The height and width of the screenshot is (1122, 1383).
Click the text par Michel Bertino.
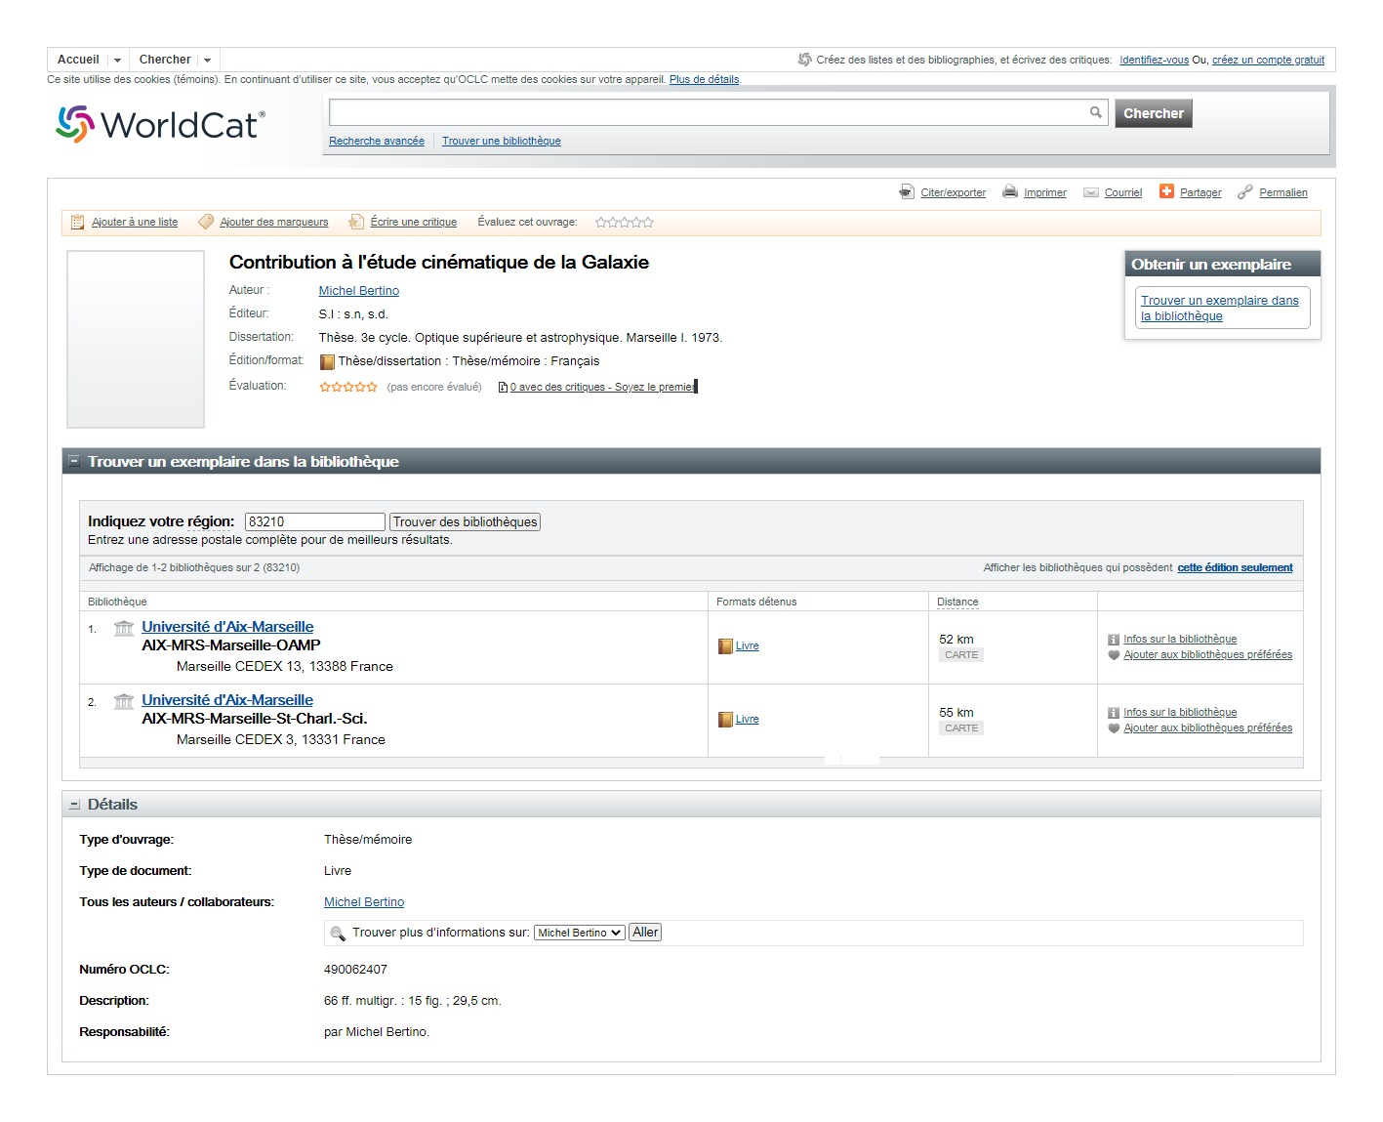click(x=377, y=1032)
